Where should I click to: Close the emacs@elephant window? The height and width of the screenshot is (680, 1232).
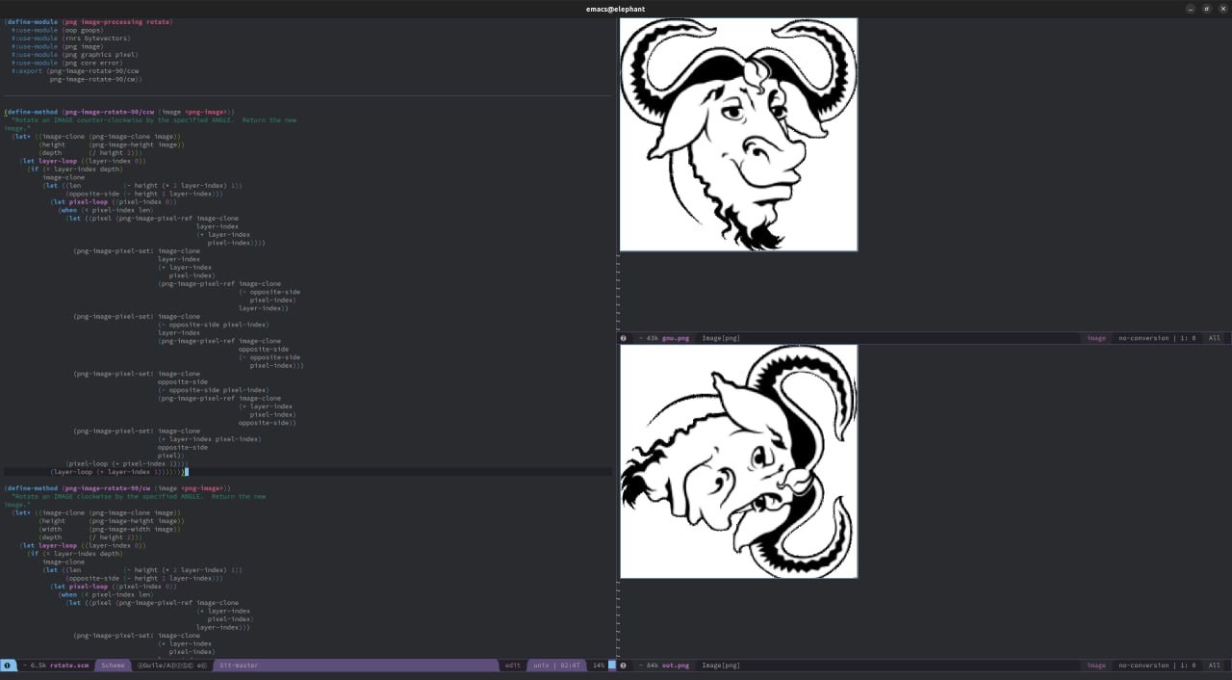pyautogui.click(x=1221, y=9)
